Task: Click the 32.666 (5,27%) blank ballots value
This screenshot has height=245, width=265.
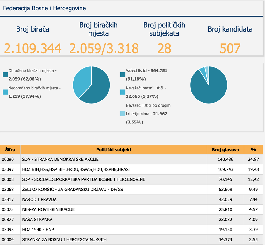Action: [x=142, y=96]
